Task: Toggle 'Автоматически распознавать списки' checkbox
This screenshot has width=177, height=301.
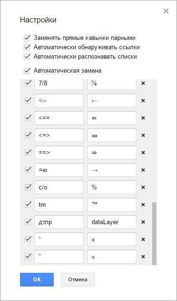Action: coord(27,57)
